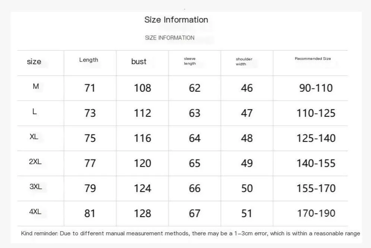Click the "sleeve length" column header
371x248 pixels.
coord(190,61)
